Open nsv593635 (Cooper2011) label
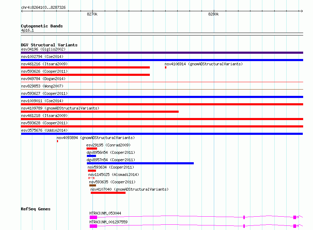Image resolution: width=313 pixels, height=230 pixels. click(112, 182)
